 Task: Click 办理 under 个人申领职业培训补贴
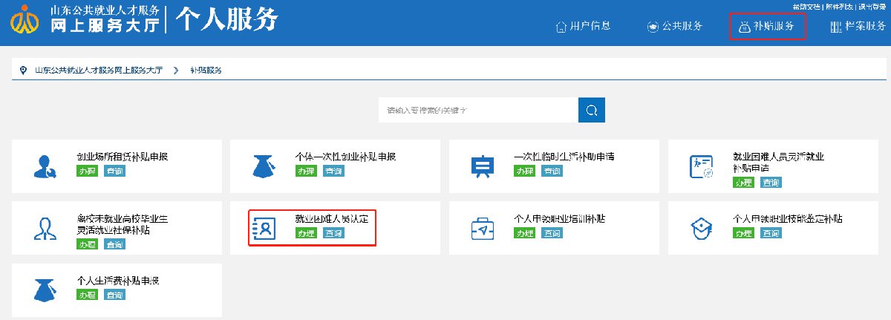[524, 234]
